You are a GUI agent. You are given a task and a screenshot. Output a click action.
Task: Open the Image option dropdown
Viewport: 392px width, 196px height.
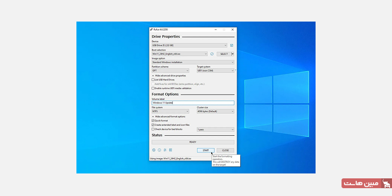(193, 62)
